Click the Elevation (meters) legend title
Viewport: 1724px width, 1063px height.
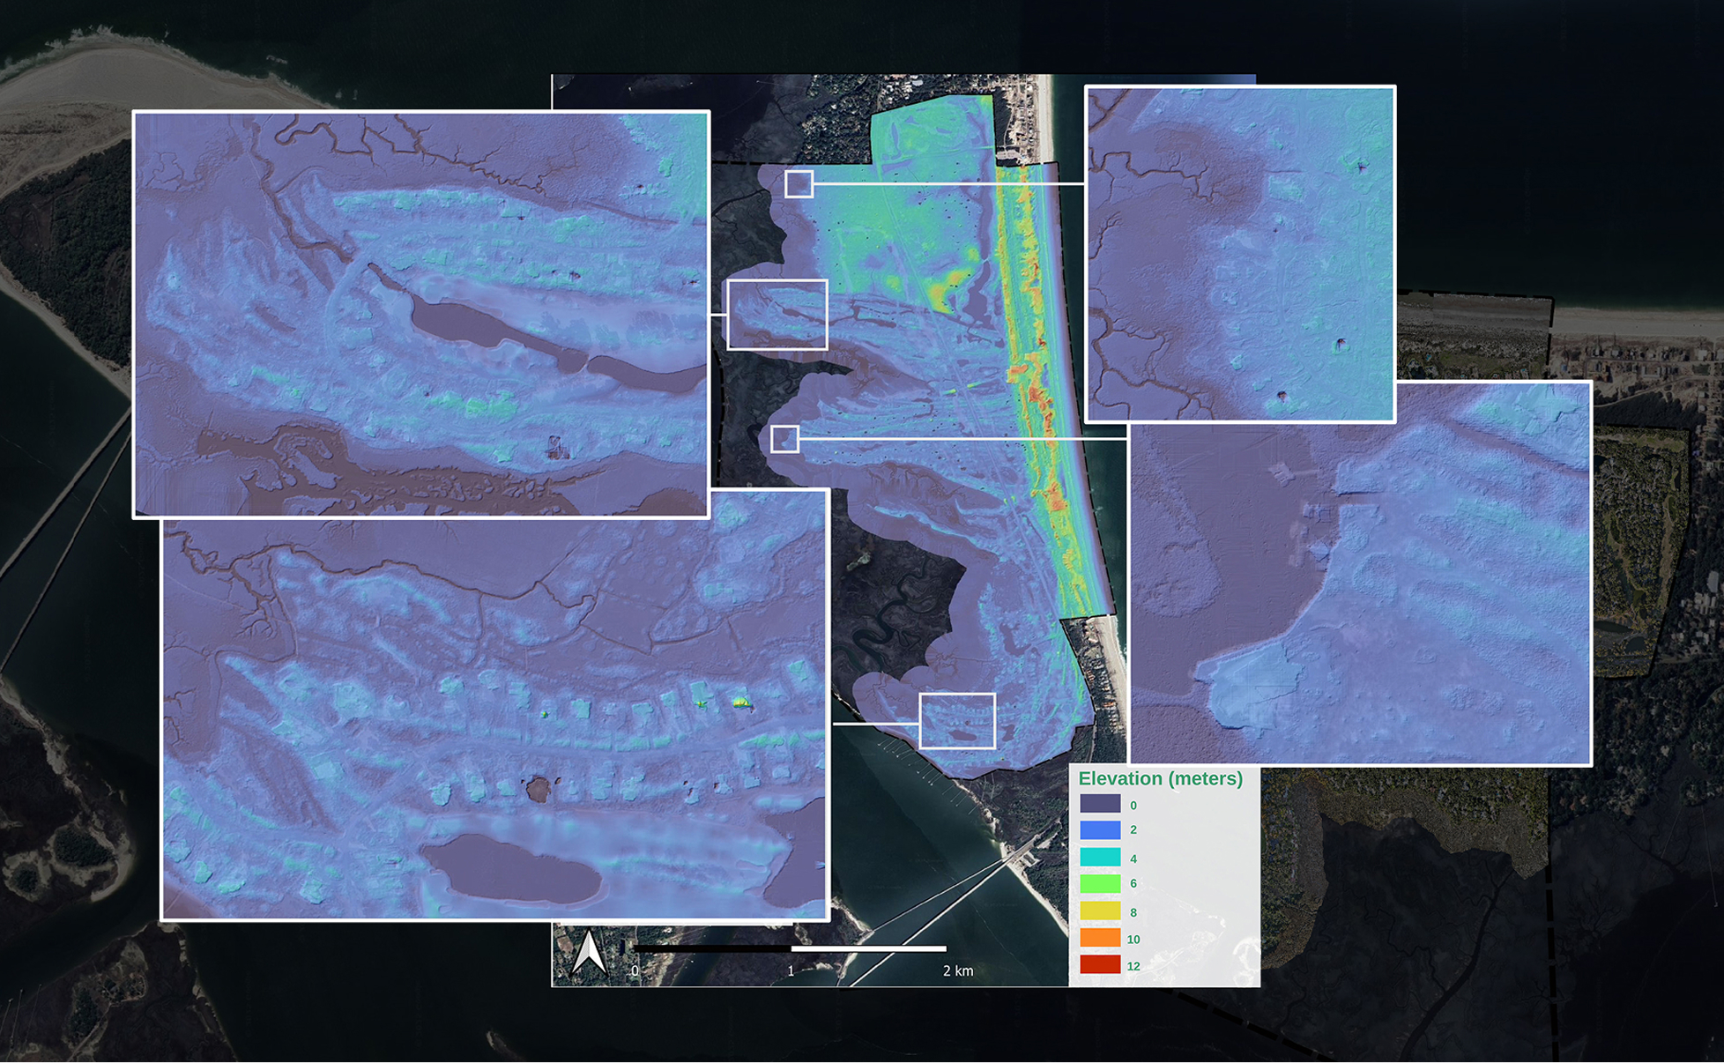[1160, 779]
